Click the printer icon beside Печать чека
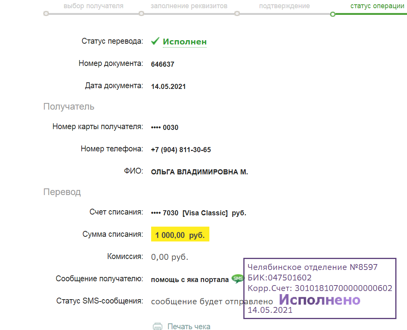Image resolution: width=407 pixels, height=330 pixels. pyautogui.click(x=157, y=326)
